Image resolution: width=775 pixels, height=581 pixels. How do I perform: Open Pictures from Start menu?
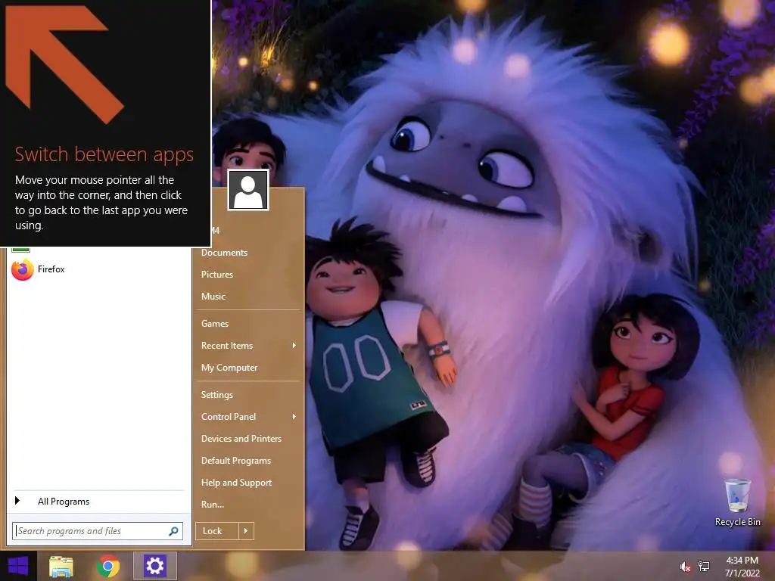[217, 274]
